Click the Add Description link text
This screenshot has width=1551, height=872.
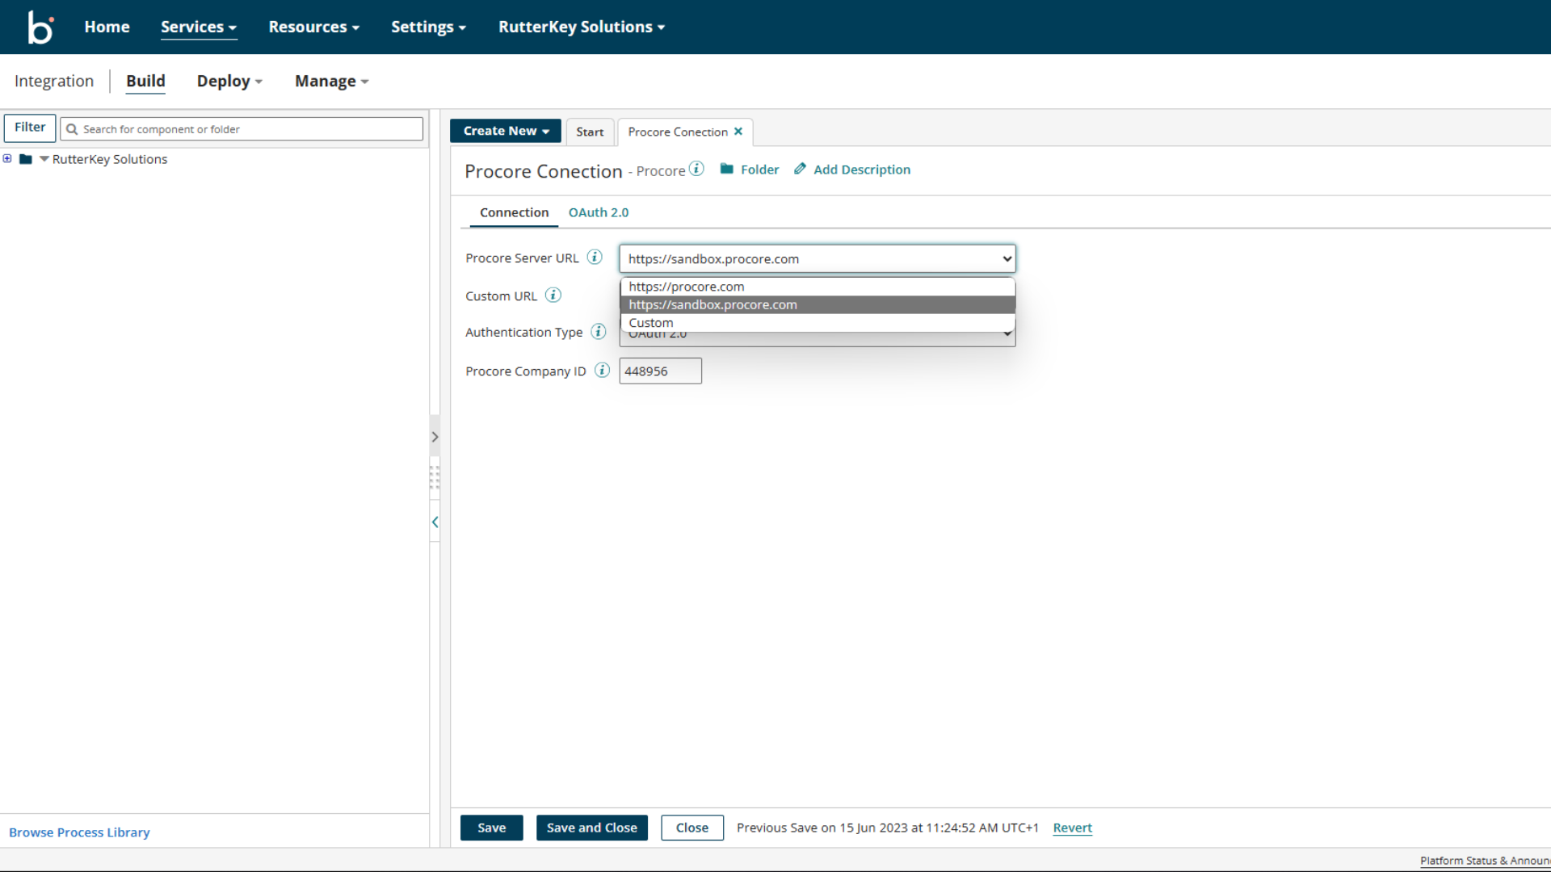862,170
